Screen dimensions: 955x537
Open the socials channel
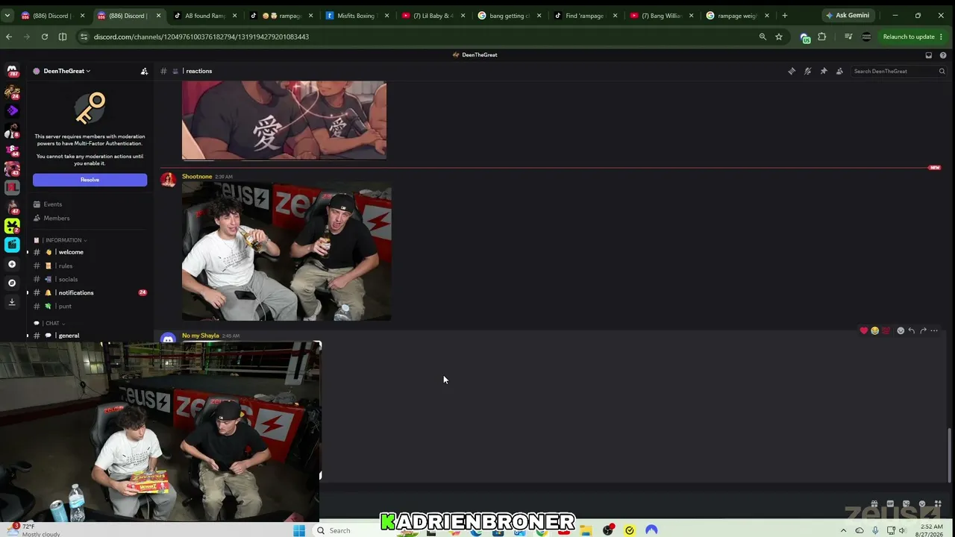90,279
